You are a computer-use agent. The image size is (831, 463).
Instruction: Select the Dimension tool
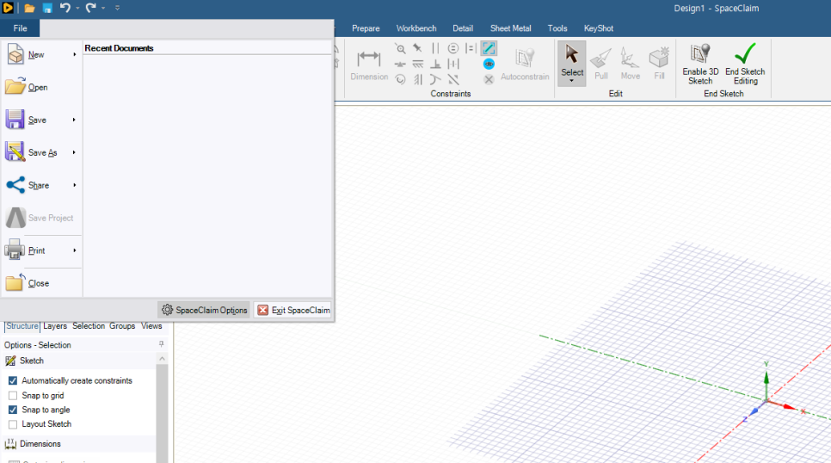369,65
